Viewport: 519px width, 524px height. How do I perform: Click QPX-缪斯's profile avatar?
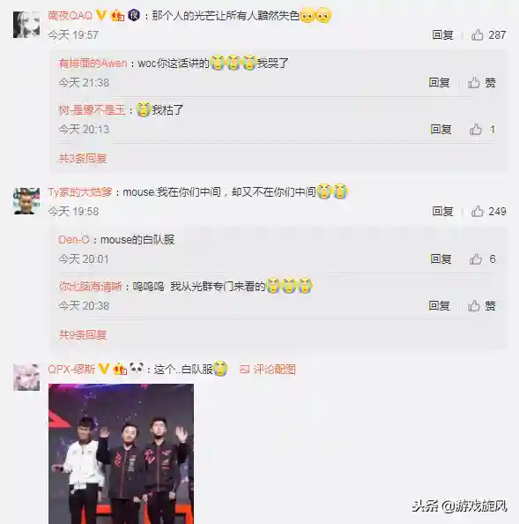coord(26,378)
